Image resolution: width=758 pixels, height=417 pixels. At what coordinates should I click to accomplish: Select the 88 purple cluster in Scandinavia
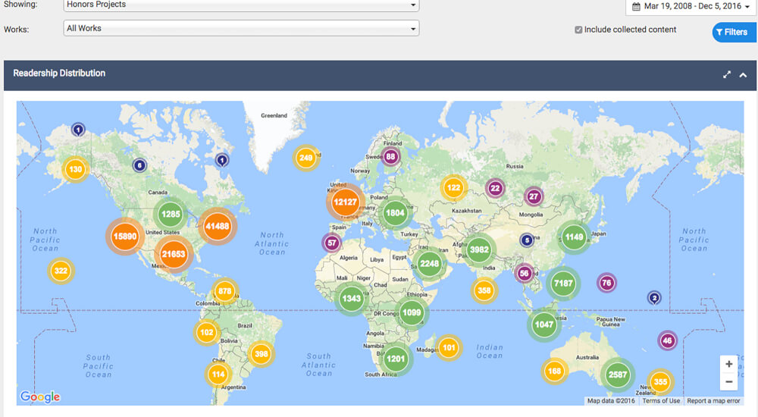point(390,156)
